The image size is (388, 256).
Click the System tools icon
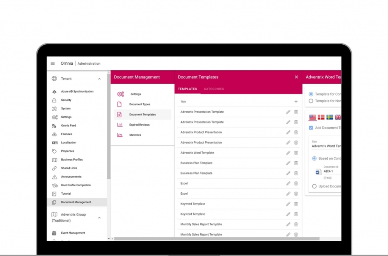pyautogui.click(x=55, y=109)
